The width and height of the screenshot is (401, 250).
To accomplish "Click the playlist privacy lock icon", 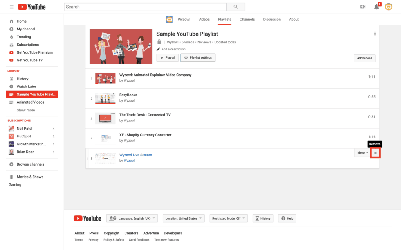I will (159, 42).
